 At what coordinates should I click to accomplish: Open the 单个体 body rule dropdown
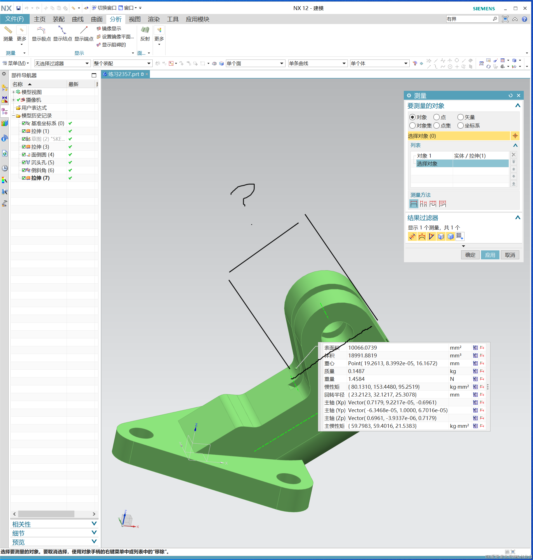coord(379,63)
